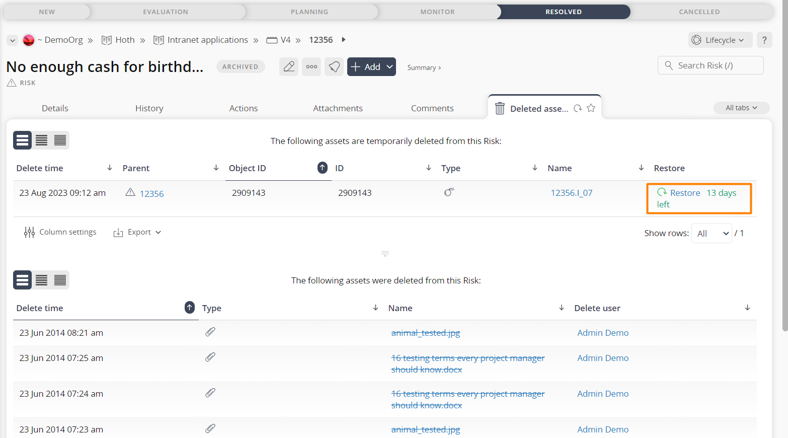Click the Summary link

click(x=424, y=67)
